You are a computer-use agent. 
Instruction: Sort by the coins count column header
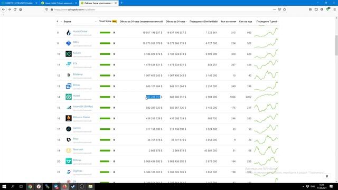pos(228,22)
